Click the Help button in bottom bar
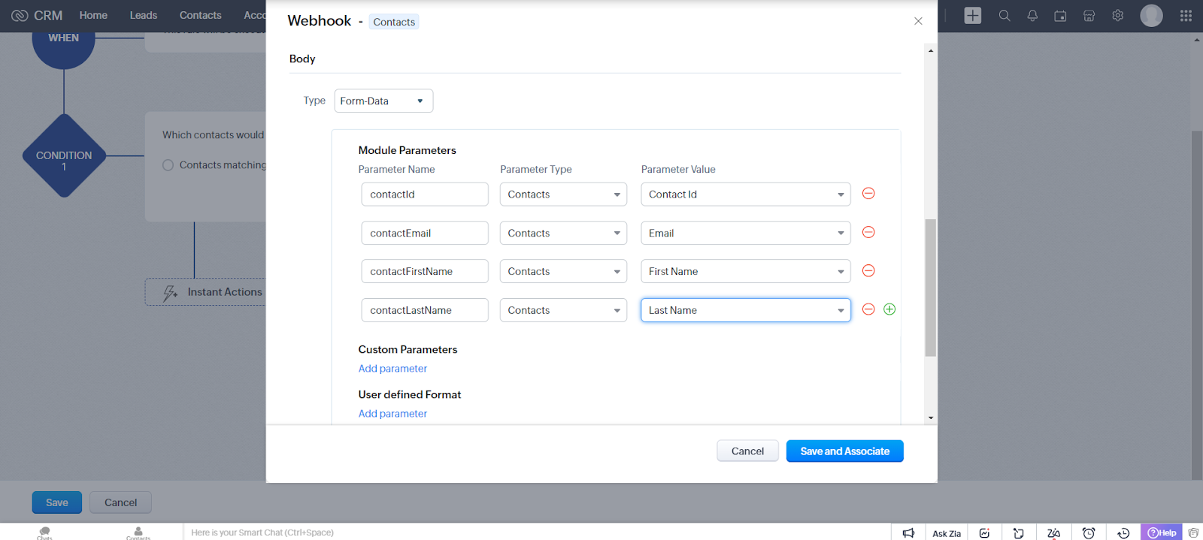Image resolution: width=1203 pixels, height=540 pixels. click(1162, 532)
